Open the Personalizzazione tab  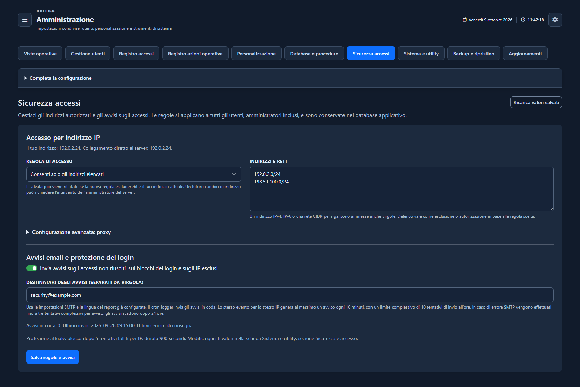pos(257,53)
